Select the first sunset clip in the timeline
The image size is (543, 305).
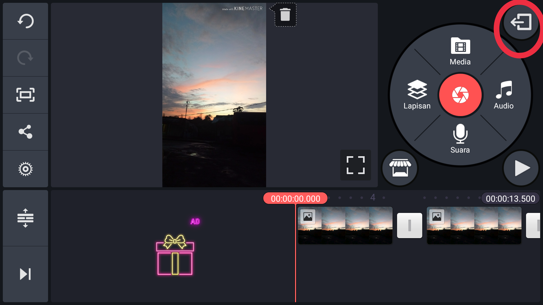click(345, 226)
